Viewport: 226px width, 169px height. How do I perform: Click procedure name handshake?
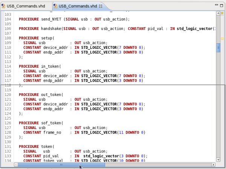pos(51,29)
